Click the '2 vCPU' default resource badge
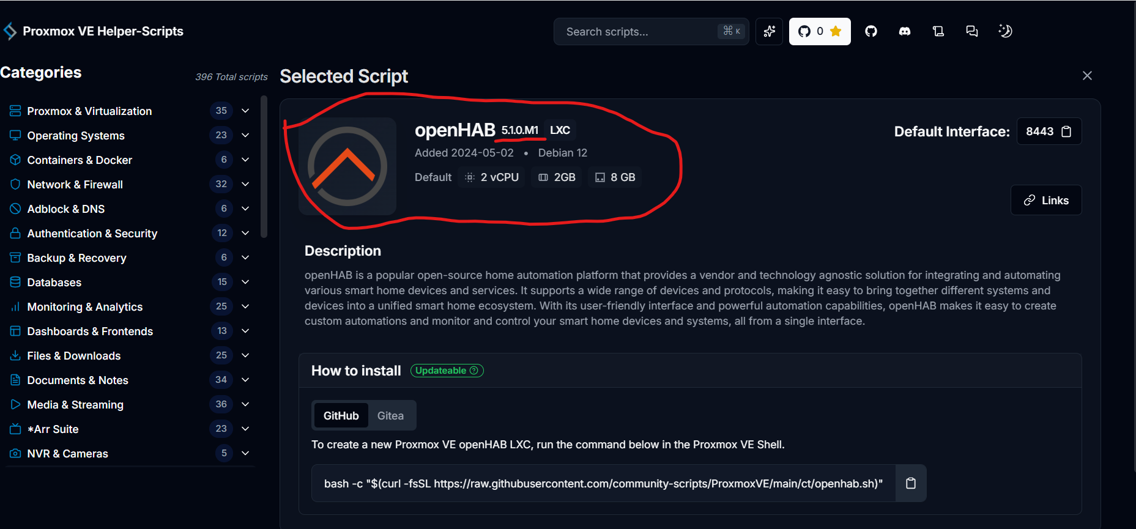 pyautogui.click(x=492, y=177)
